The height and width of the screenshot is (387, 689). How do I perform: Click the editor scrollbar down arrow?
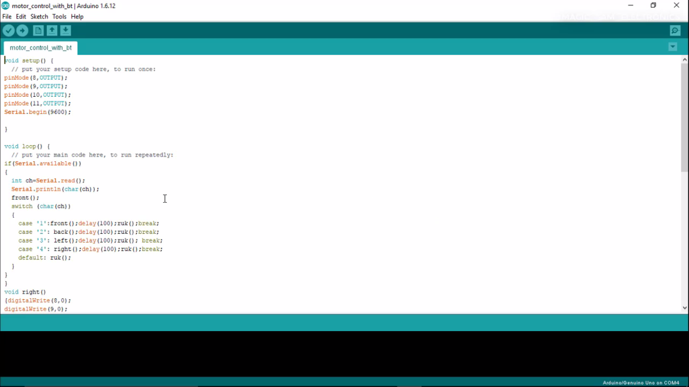[684, 307]
